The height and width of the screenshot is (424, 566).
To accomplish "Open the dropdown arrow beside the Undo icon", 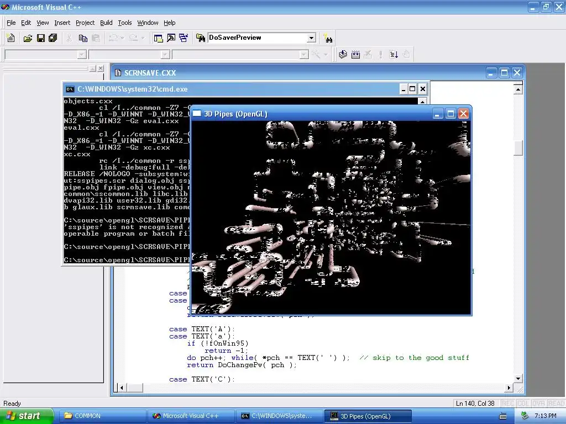I will (122, 38).
